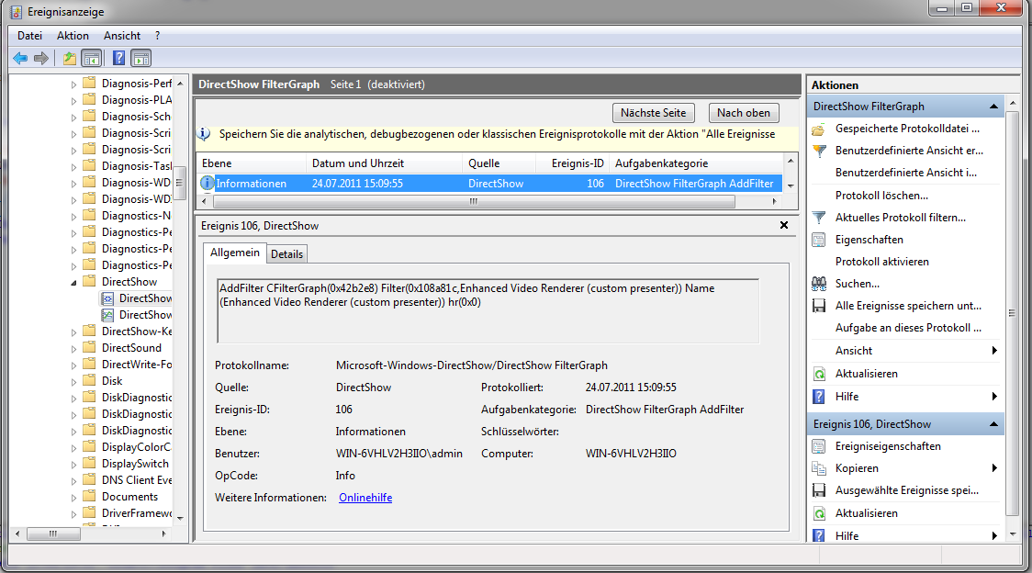The height and width of the screenshot is (573, 1032).
Task: Click the back arrow toolbar icon
Action: (x=20, y=59)
